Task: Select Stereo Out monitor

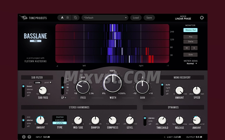Action: [190, 30]
